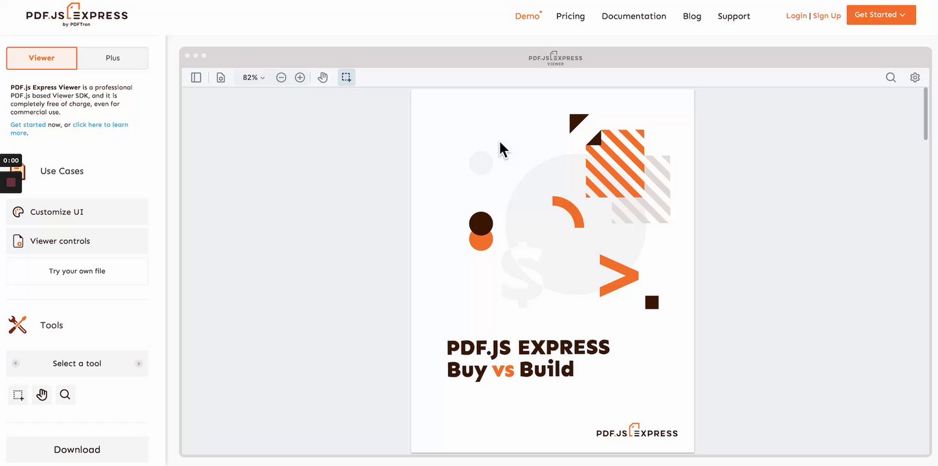
Task: Open the Support nav item
Action: 734,16
